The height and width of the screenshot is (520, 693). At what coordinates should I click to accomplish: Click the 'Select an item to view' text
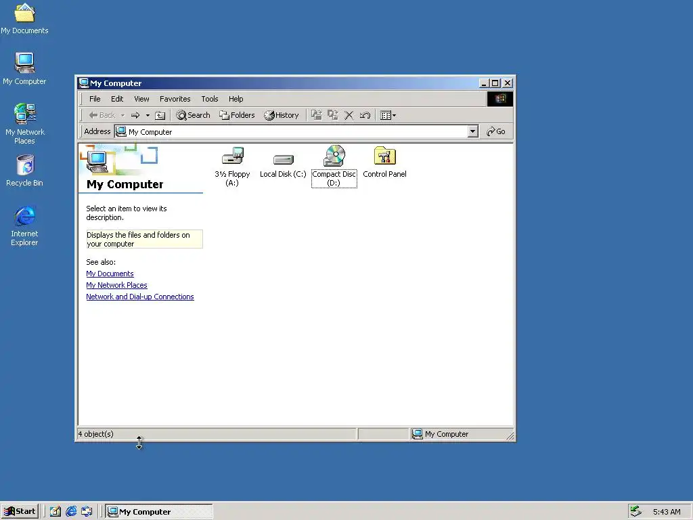click(x=127, y=213)
